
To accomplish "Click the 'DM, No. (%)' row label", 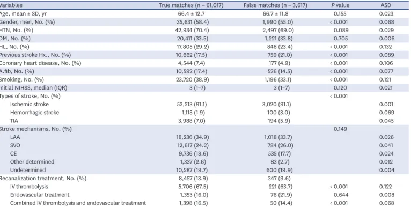I will coord(15,39).
